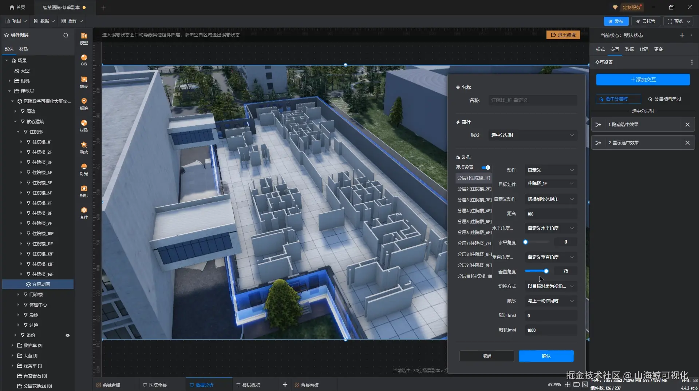Open the GIS tool icon

[84, 60]
